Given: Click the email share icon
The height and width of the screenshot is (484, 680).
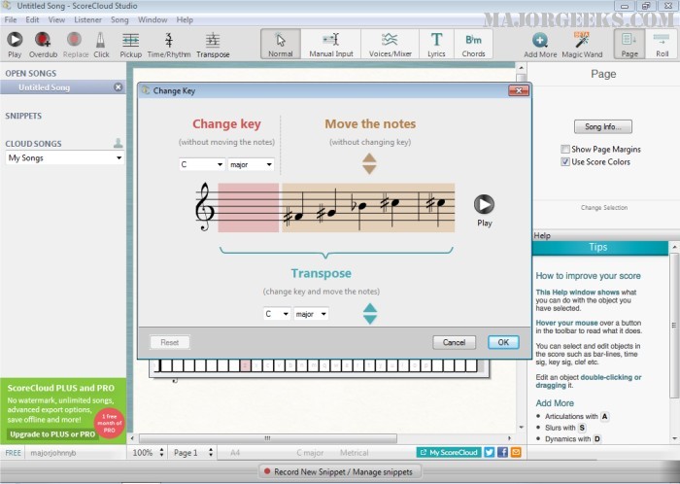Looking at the screenshot, I should coord(516,452).
